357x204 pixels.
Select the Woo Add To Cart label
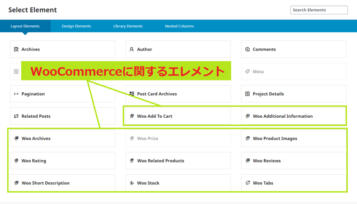(154, 116)
